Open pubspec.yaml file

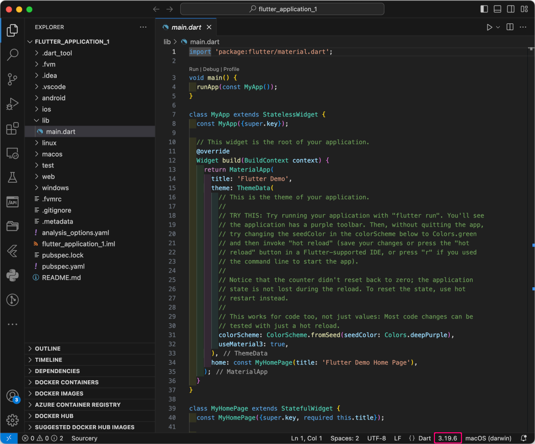tap(90, 266)
